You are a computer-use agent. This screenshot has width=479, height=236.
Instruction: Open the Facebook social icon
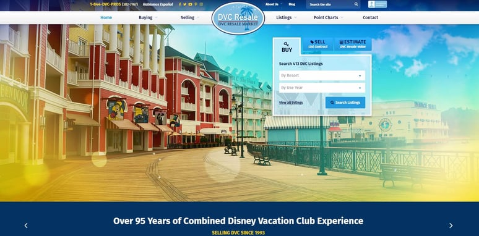point(179,4)
